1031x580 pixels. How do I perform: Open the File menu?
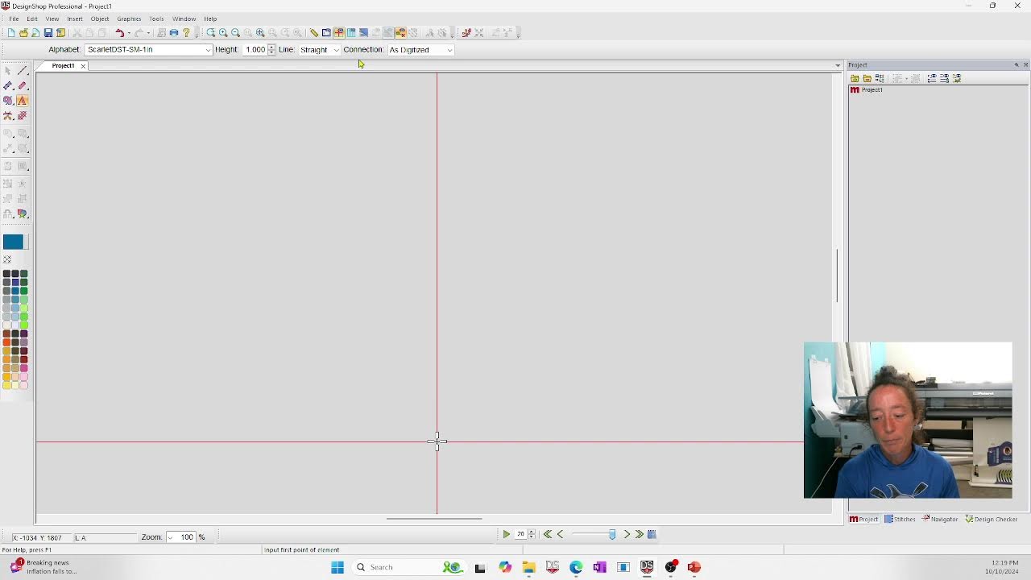(x=14, y=19)
